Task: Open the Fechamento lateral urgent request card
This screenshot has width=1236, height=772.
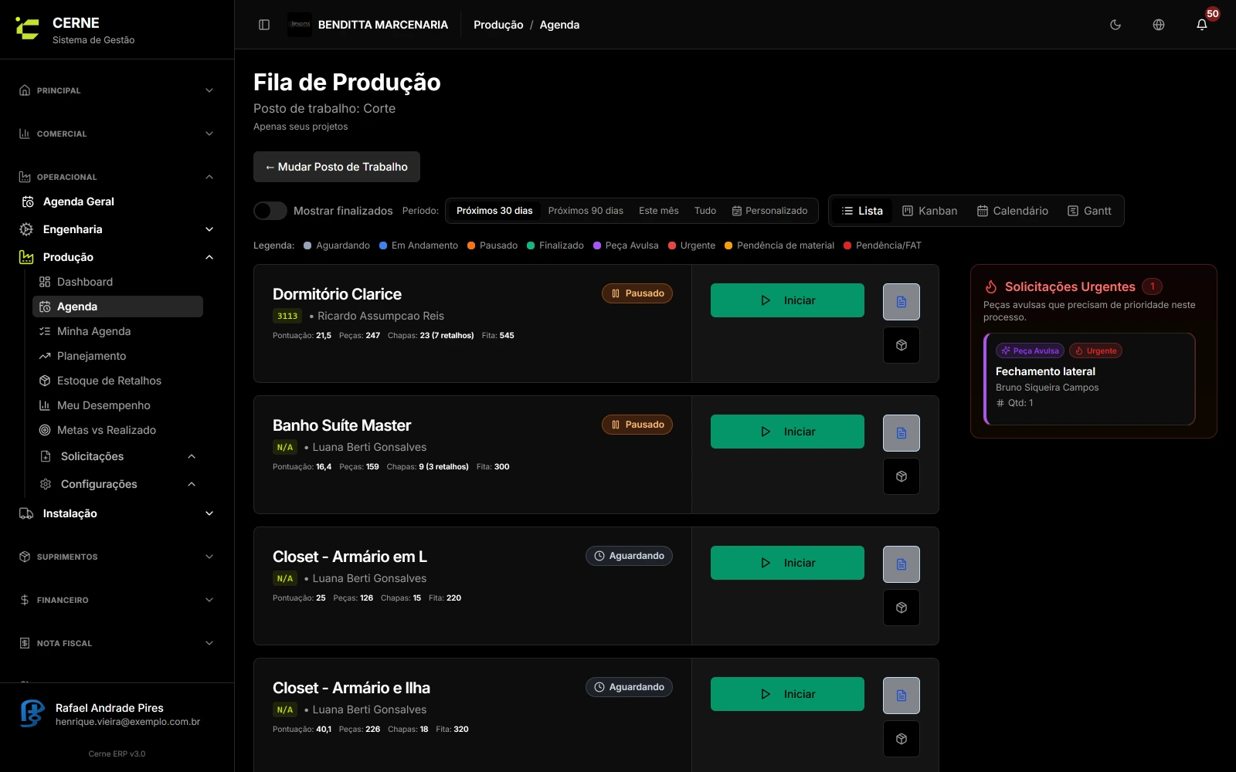Action: click(1089, 379)
